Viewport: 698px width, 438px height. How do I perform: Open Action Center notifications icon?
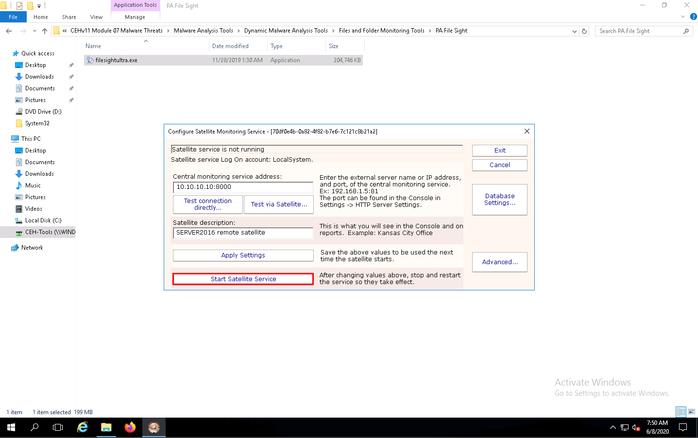(x=683, y=427)
